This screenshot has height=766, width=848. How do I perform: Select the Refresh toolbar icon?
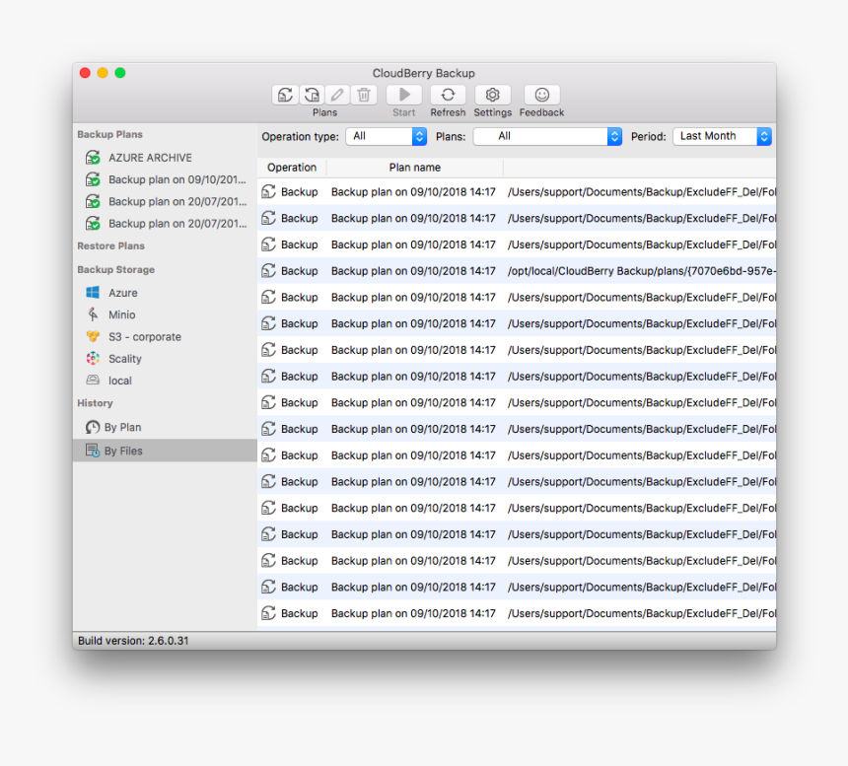pyautogui.click(x=448, y=95)
